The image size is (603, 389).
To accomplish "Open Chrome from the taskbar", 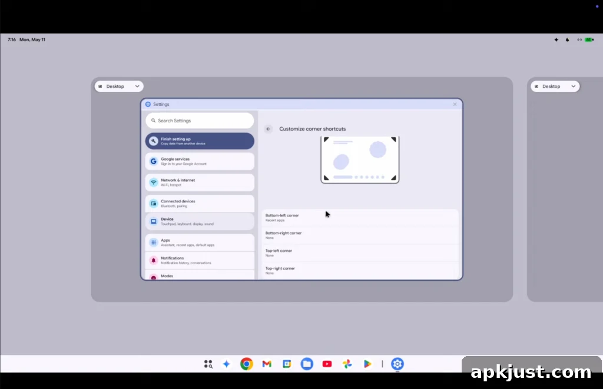I will pos(247,364).
